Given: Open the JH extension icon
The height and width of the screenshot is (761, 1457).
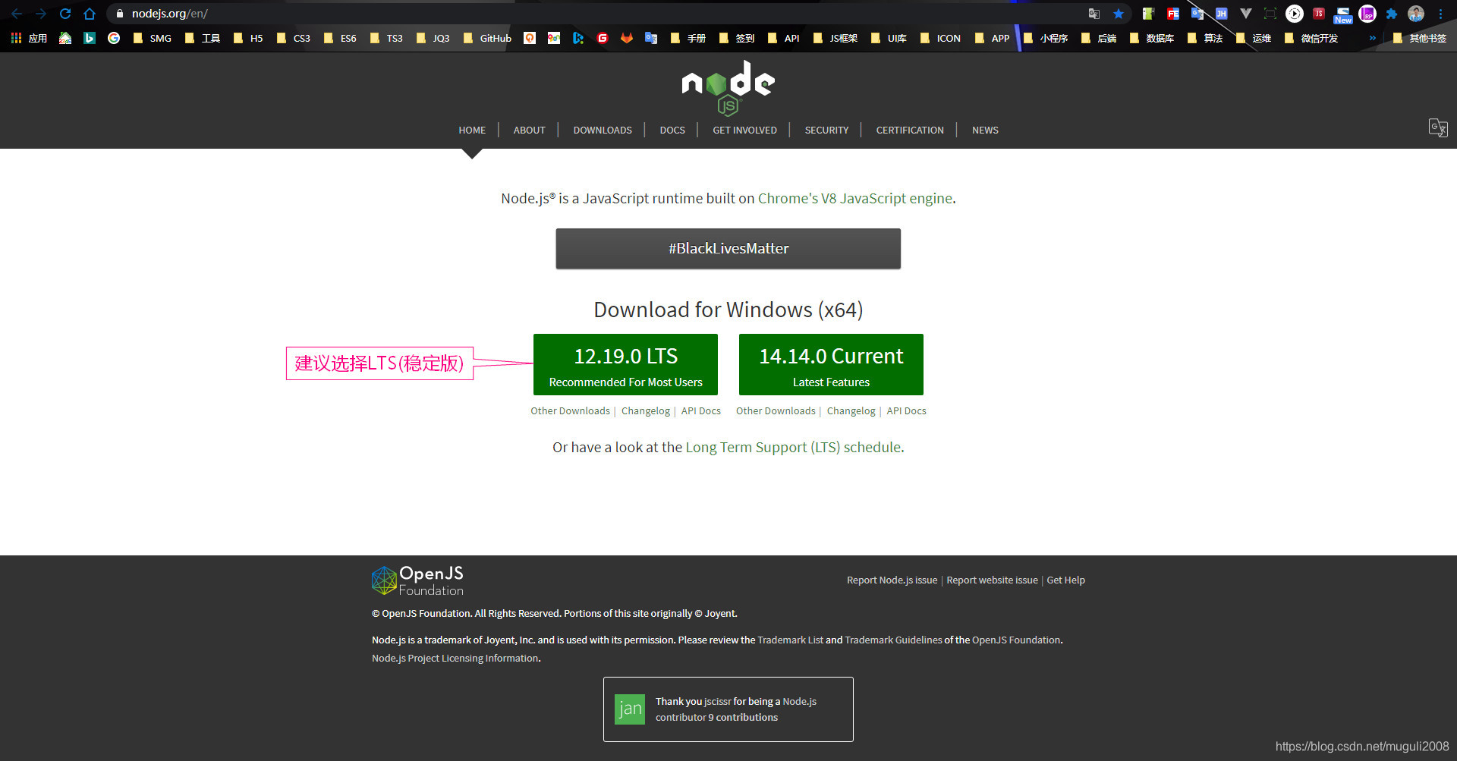Looking at the screenshot, I should 1221,14.
